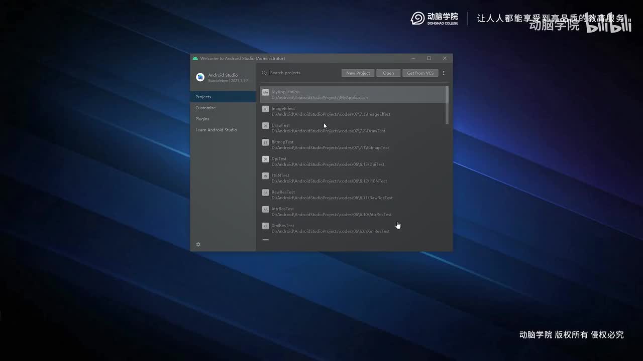The image size is (643, 361).
Task: Click the path ending in 7.2\DrawTest
Action: tap(329, 131)
